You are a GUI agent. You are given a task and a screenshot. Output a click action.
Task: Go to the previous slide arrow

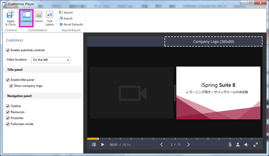(x=161, y=144)
